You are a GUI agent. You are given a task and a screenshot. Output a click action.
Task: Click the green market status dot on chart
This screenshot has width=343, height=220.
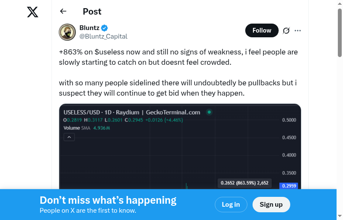coord(209,112)
